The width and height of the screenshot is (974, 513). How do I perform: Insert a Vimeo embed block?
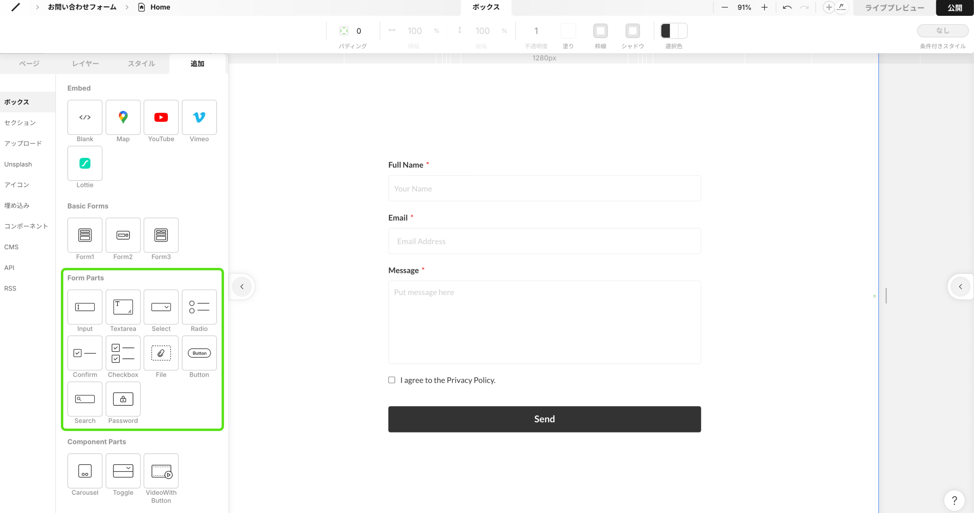point(199,117)
